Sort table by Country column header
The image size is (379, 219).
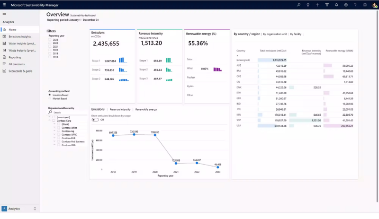tap(241, 51)
